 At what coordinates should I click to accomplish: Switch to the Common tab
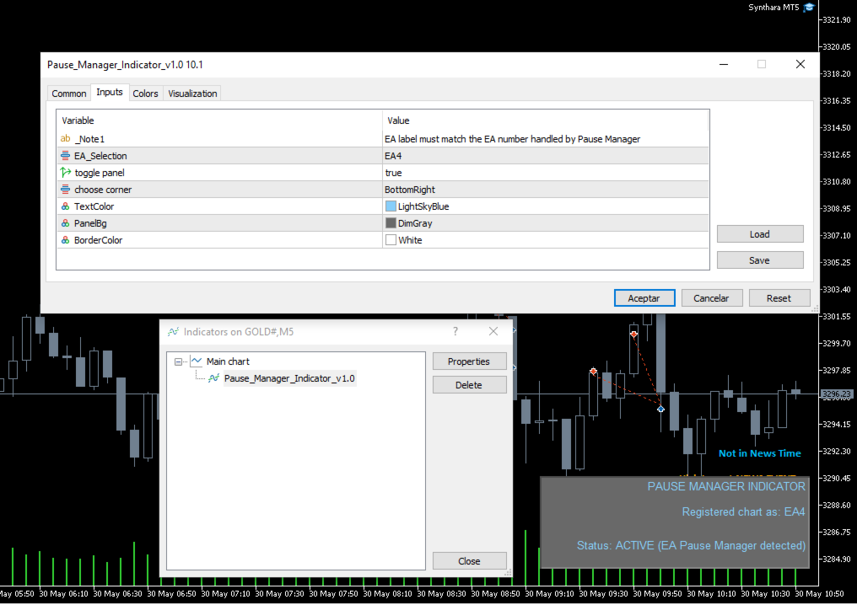click(69, 94)
